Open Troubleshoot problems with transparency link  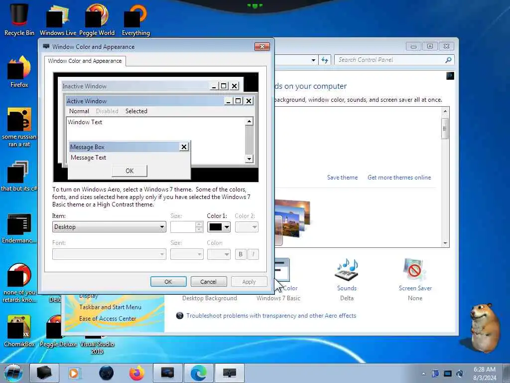(271, 316)
